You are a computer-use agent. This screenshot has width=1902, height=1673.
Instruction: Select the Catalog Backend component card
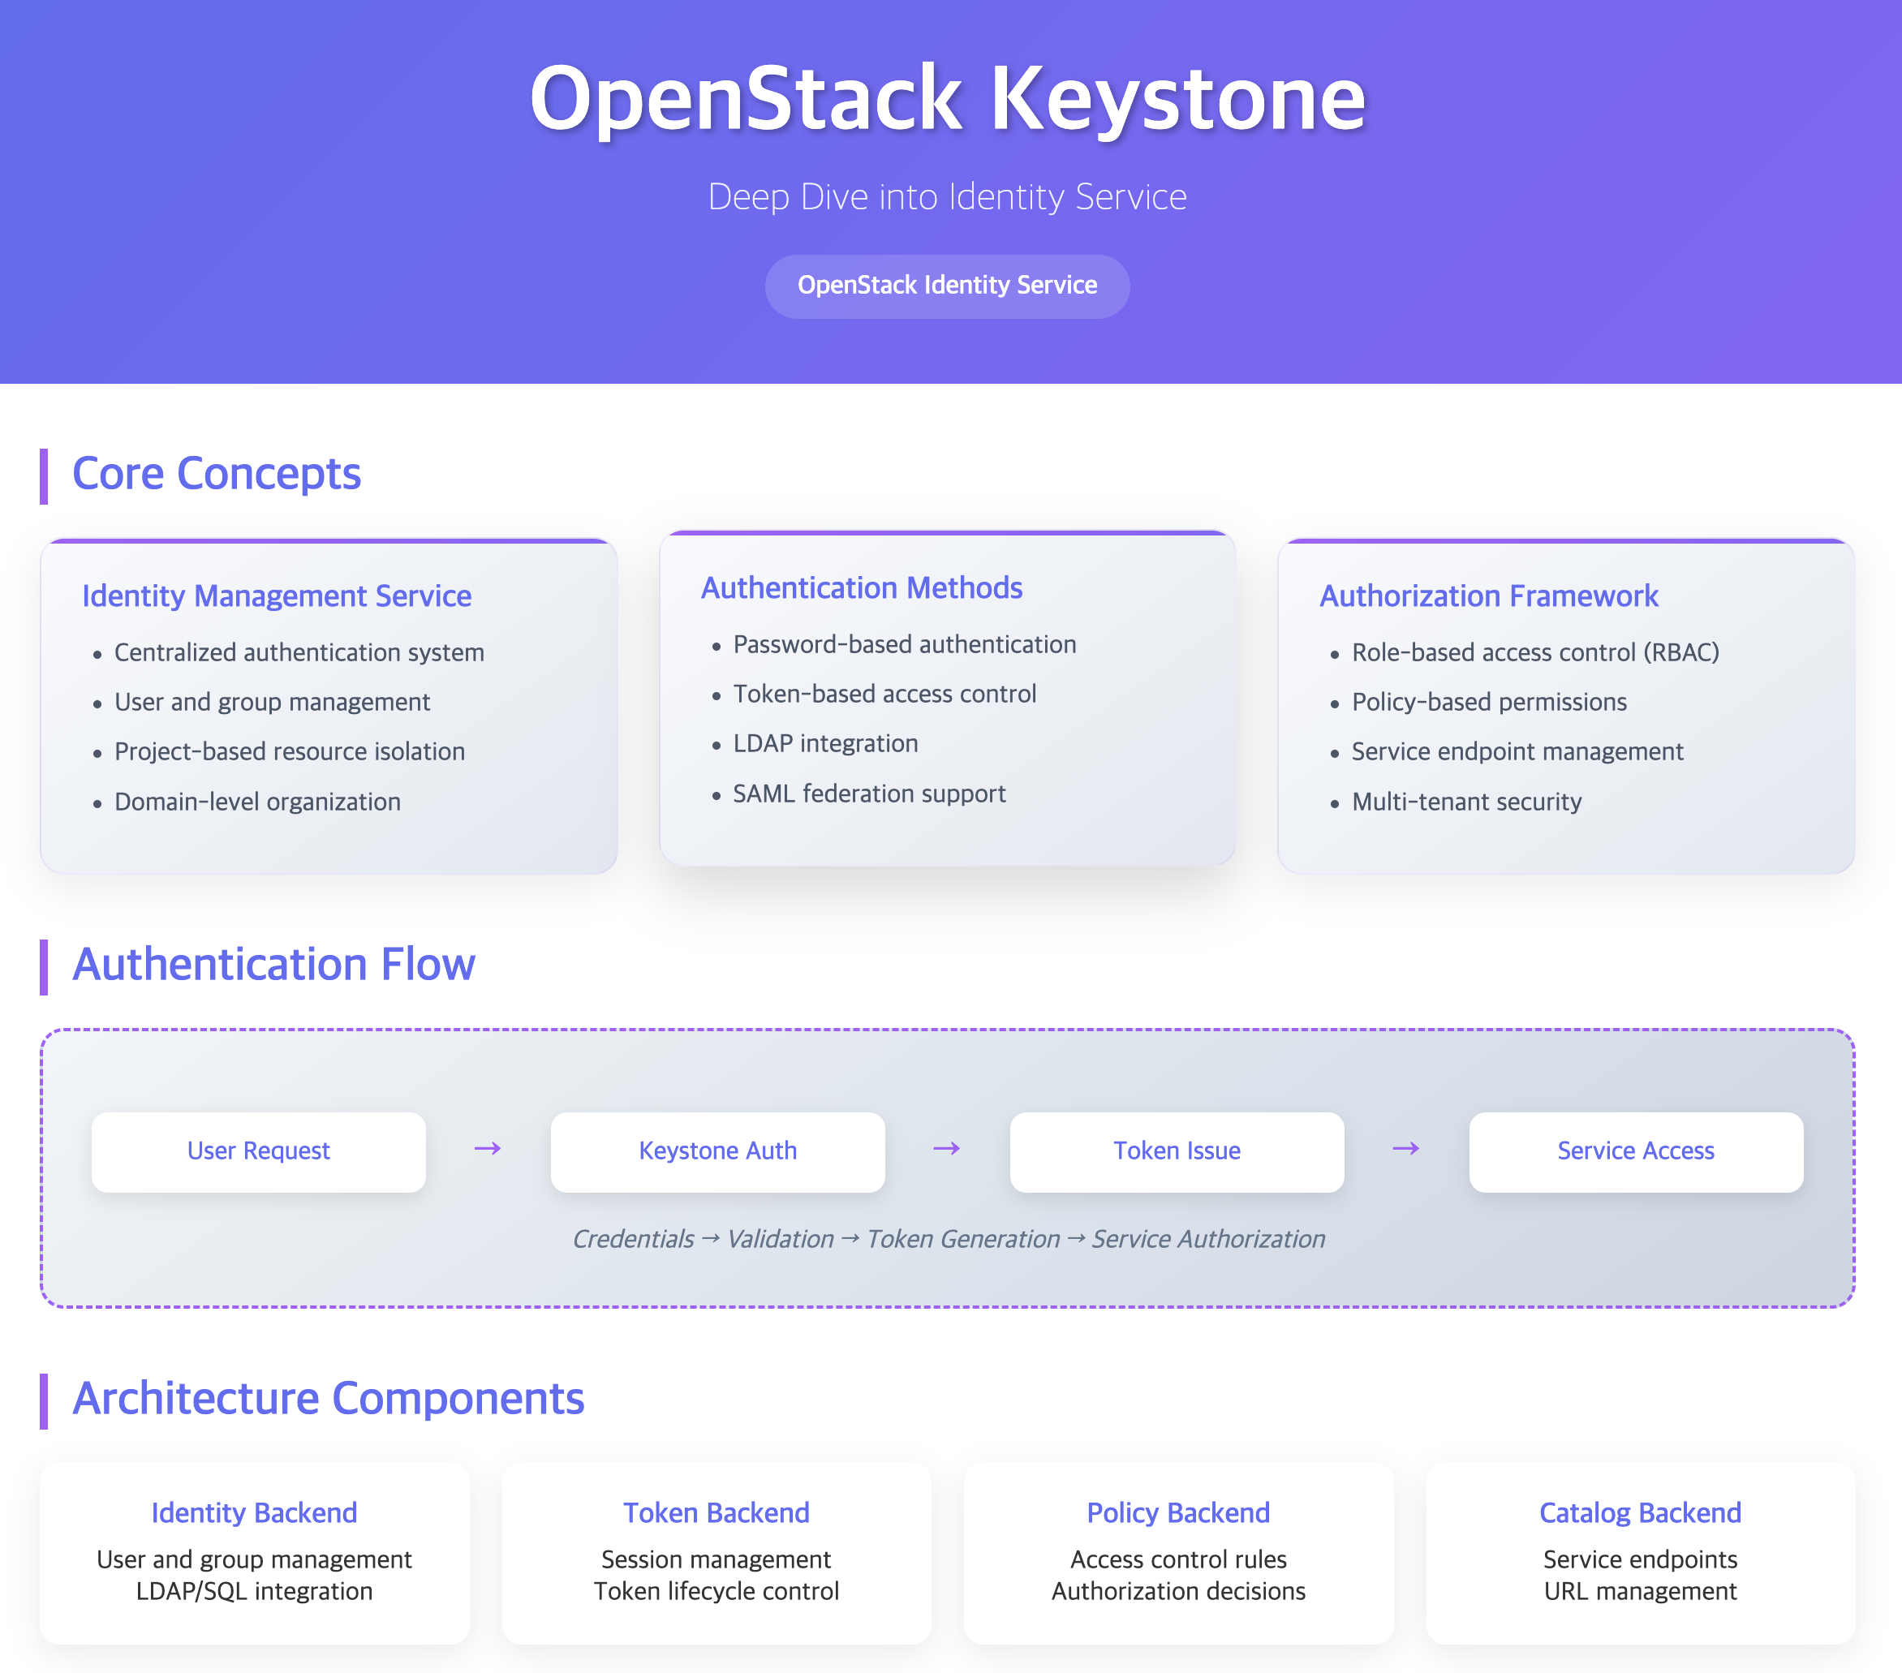(x=1638, y=1551)
